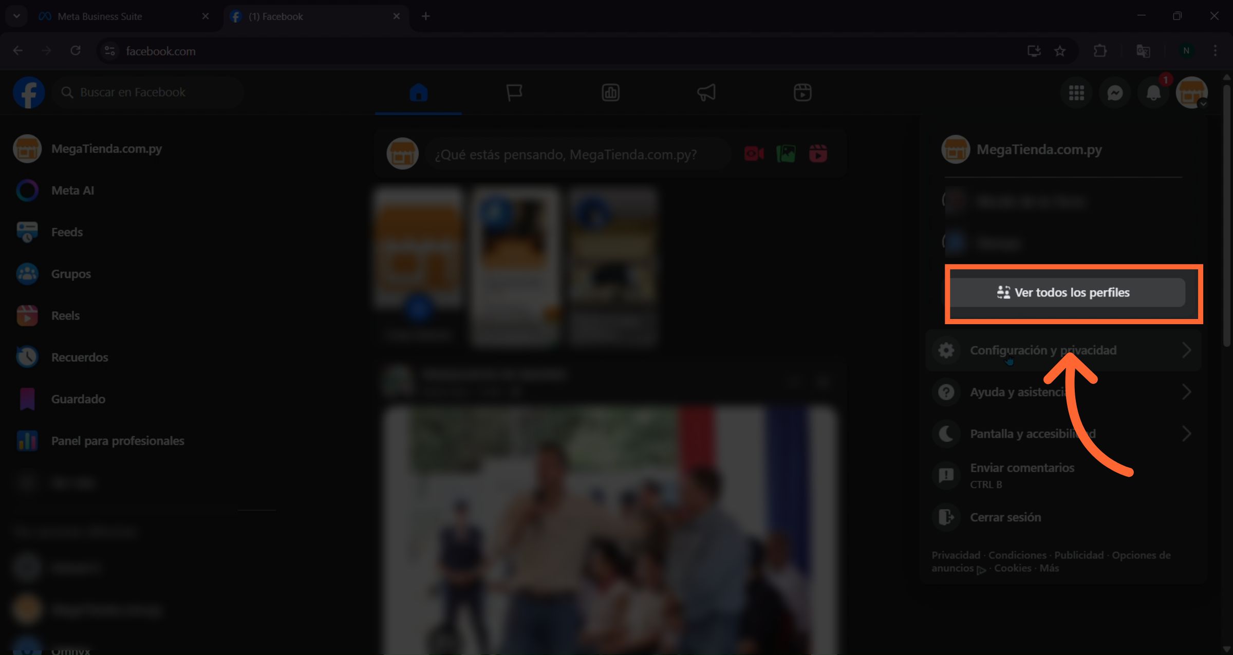Switch to the Facebook browser tab

pyautogui.click(x=275, y=16)
